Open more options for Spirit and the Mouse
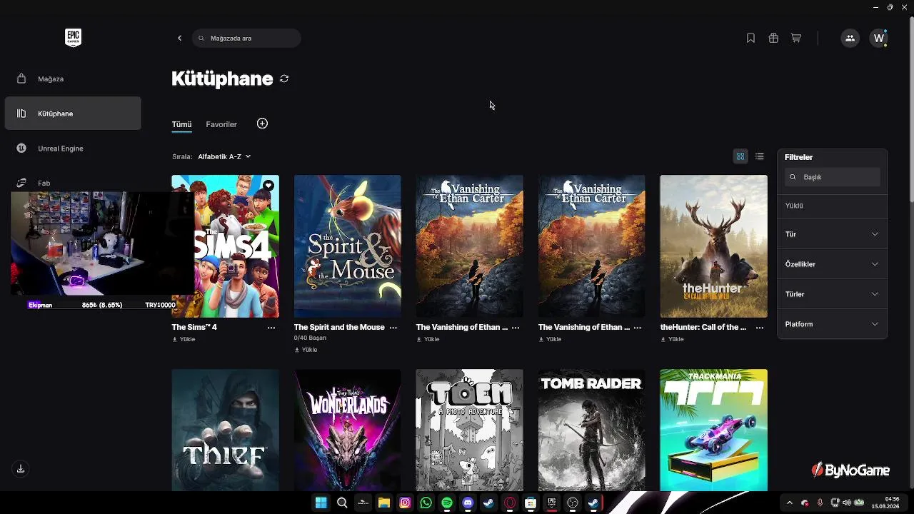This screenshot has height=514, width=914. [393, 327]
